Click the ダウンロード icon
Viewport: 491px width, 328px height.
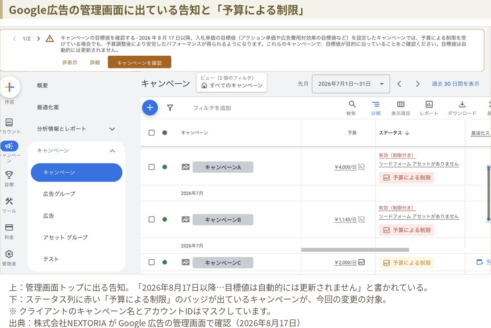point(462,104)
